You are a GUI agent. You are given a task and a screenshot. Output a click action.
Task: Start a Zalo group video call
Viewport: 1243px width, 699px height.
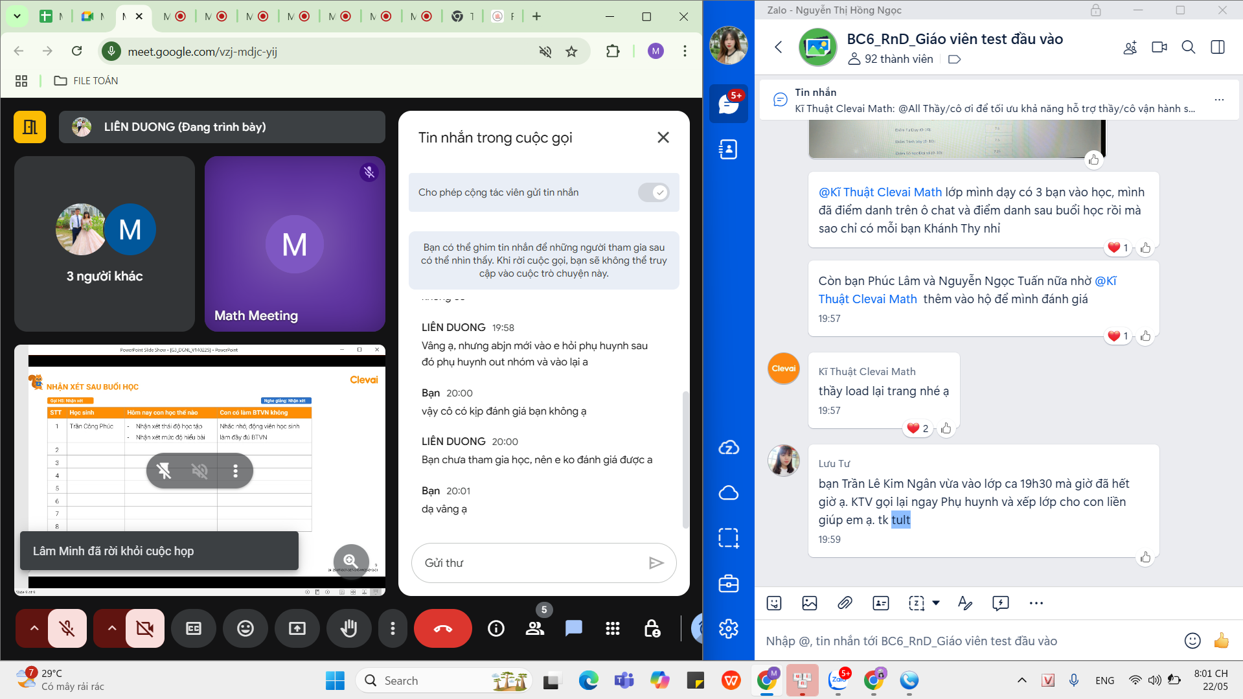[x=1159, y=47]
